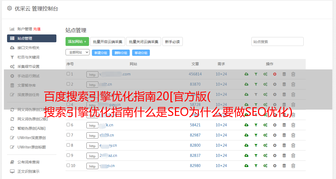Viewport: 336px width, 179px height.
Task: Open gears settings icon in row 6
Action: (x=265, y=125)
